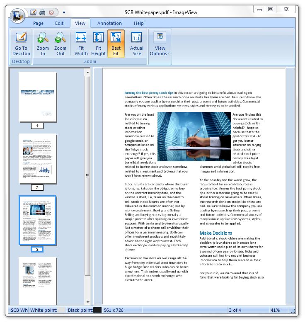Toggle the Best Fit zoom mode

click(116, 44)
